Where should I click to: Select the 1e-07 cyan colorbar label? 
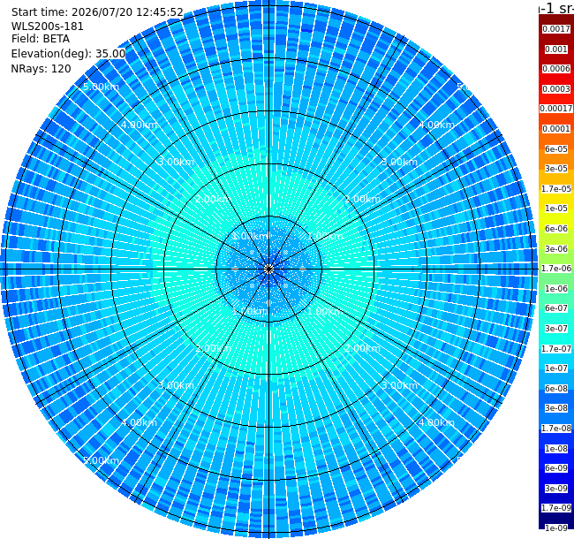tap(556, 368)
